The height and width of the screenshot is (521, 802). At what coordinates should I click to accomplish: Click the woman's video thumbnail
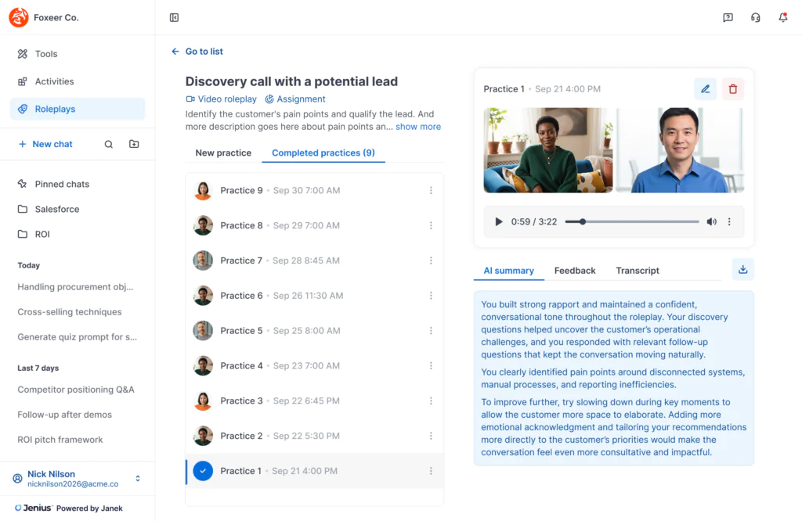click(547, 150)
